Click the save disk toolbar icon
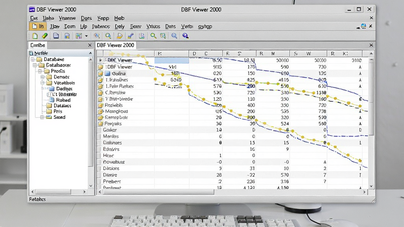Image resolution: width=404 pixels, height=227 pixels. [x=67, y=36]
